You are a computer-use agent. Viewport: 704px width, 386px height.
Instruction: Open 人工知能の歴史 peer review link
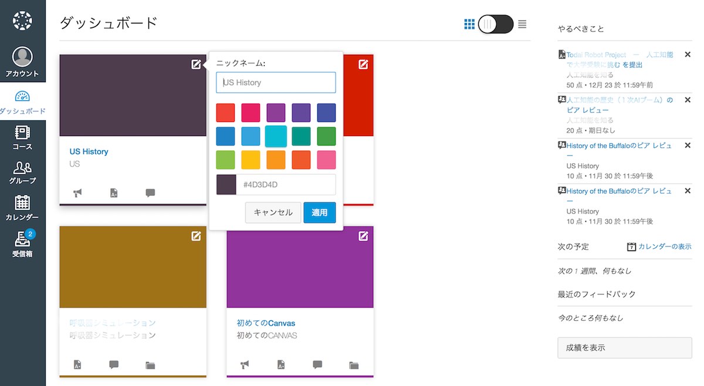[x=620, y=105]
